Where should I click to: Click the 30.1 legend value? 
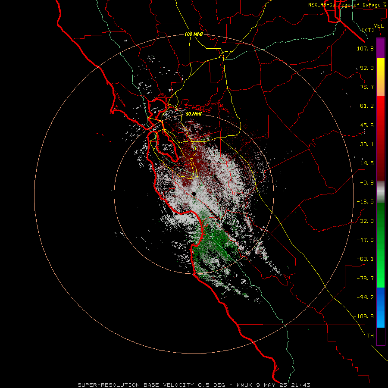click(x=367, y=144)
